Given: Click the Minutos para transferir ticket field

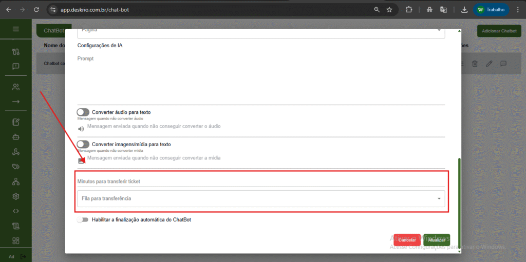Looking at the screenshot, I should click(x=260, y=182).
